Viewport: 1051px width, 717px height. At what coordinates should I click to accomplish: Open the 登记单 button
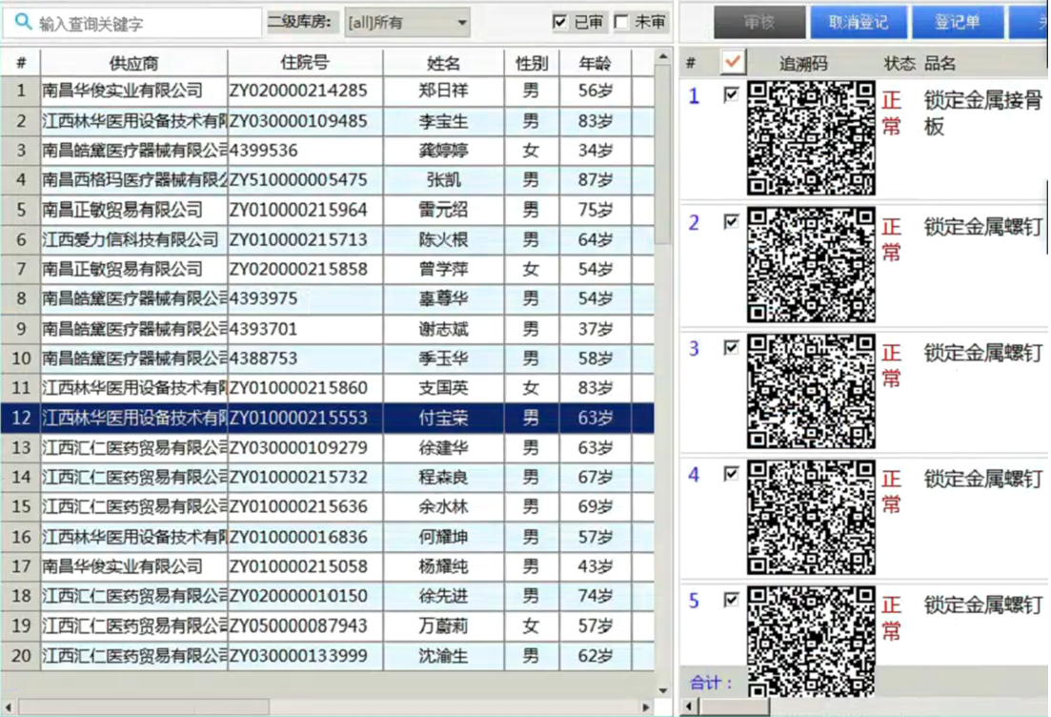pyautogui.click(x=958, y=22)
